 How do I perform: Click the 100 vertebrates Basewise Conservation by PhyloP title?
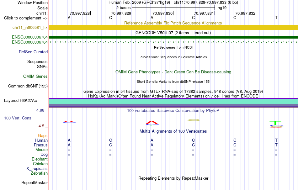pos(173,110)
